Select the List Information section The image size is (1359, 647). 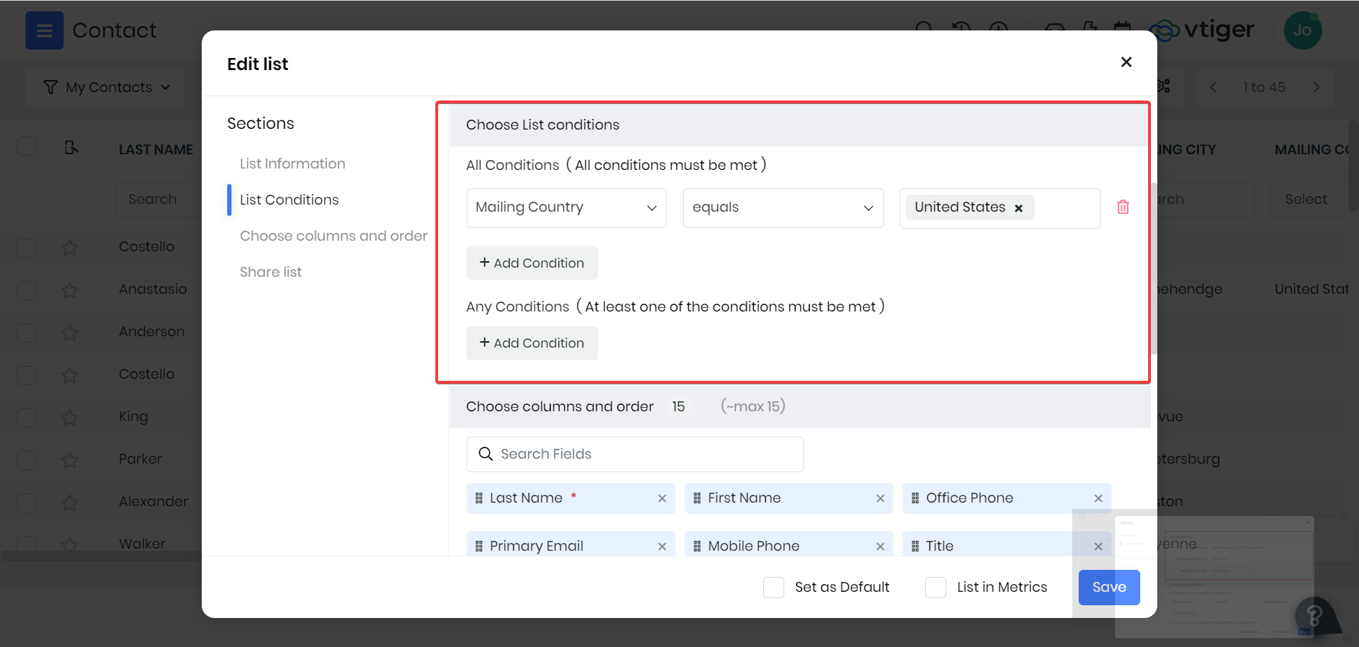(292, 164)
